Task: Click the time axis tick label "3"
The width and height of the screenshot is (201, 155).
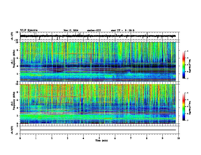Action: (x=68, y=138)
